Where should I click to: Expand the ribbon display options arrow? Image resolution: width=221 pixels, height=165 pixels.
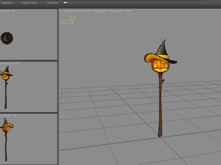pyautogui.click(x=68, y=3)
